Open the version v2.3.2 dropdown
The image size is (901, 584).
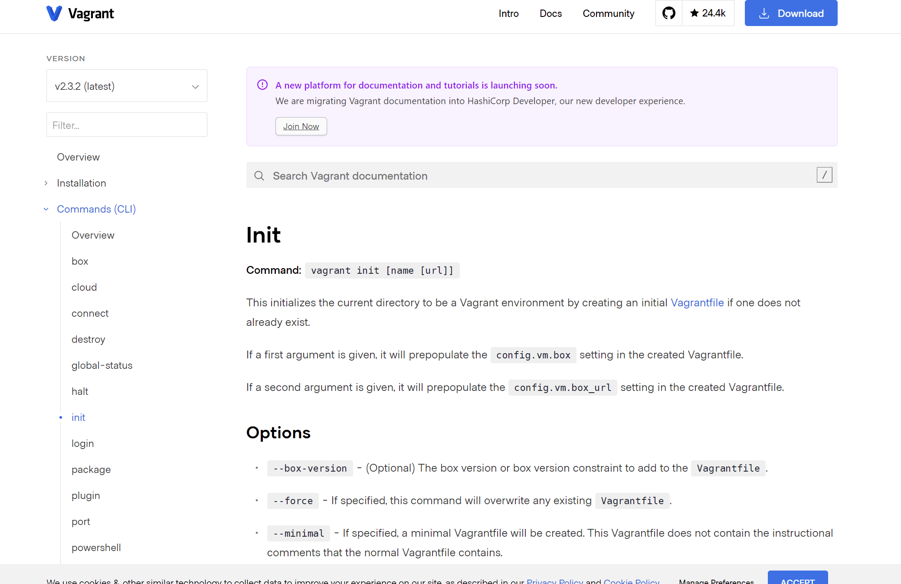click(x=127, y=86)
